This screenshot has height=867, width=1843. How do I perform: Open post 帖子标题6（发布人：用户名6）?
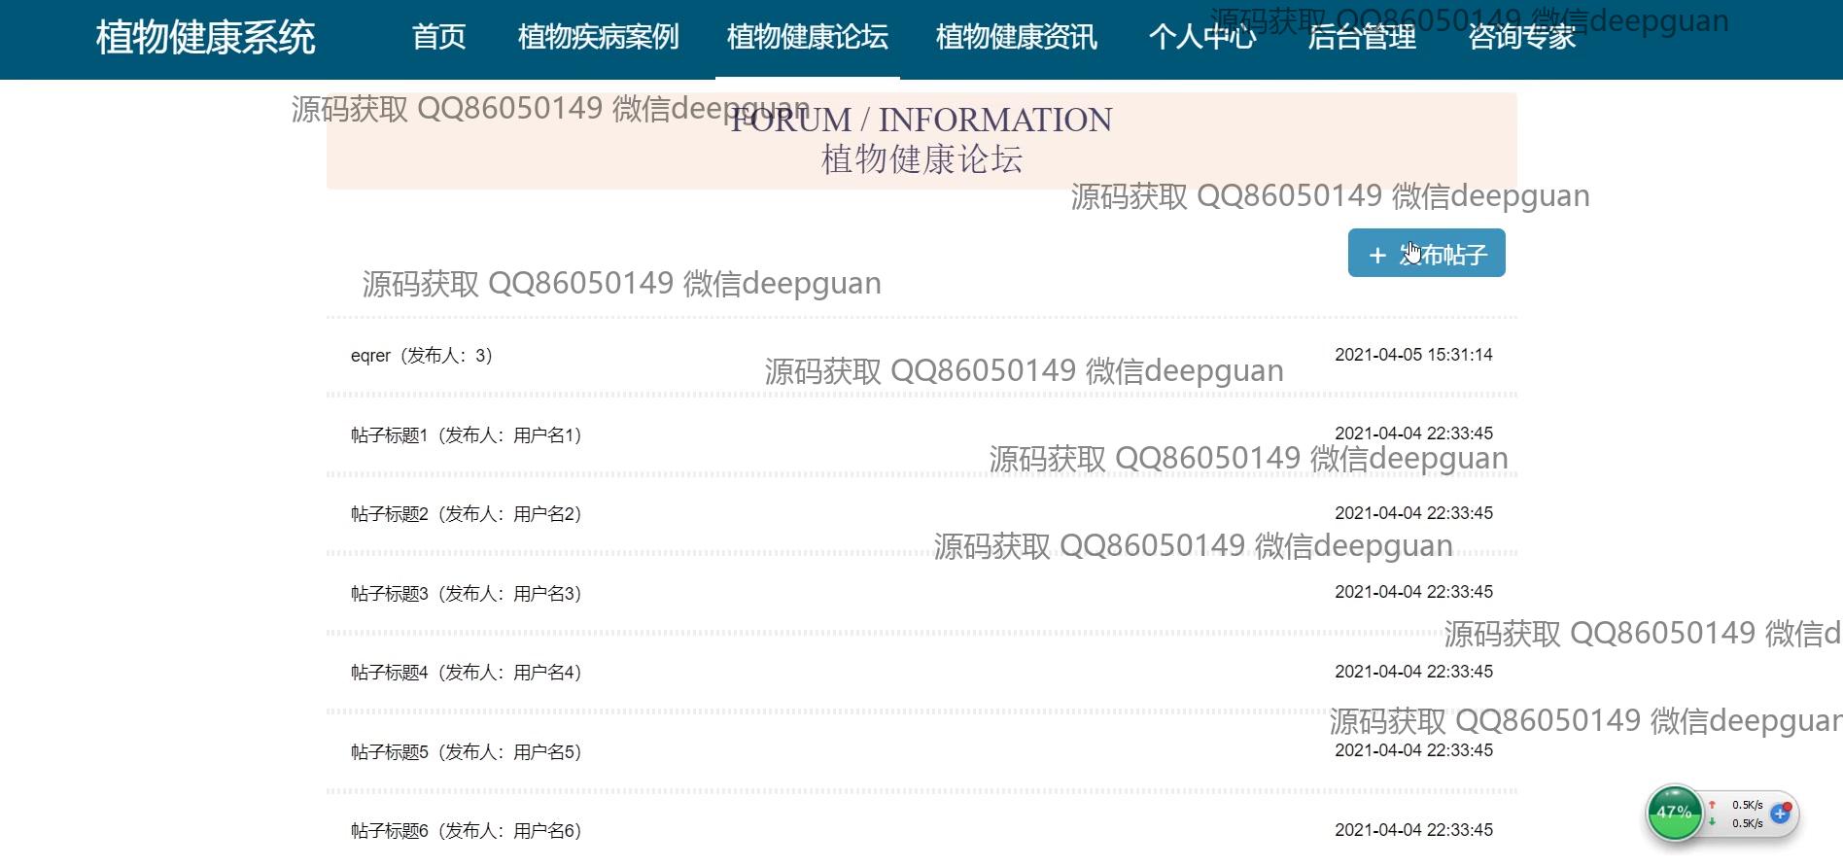pyautogui.click(x=467, y=831)
